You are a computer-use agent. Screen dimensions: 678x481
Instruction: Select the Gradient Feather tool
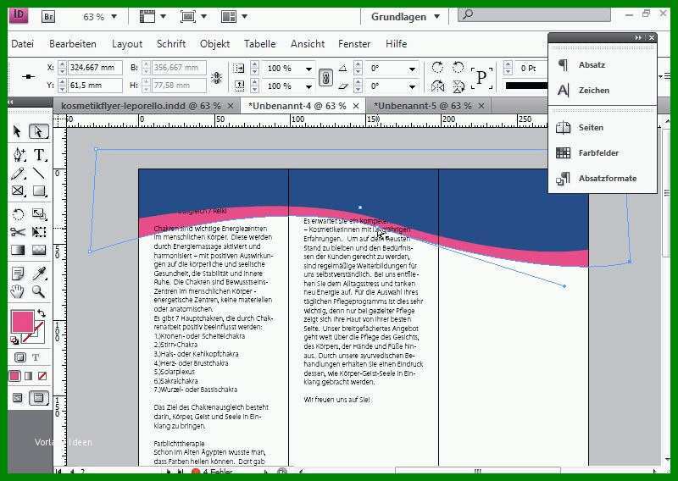[x=39, y=250]
